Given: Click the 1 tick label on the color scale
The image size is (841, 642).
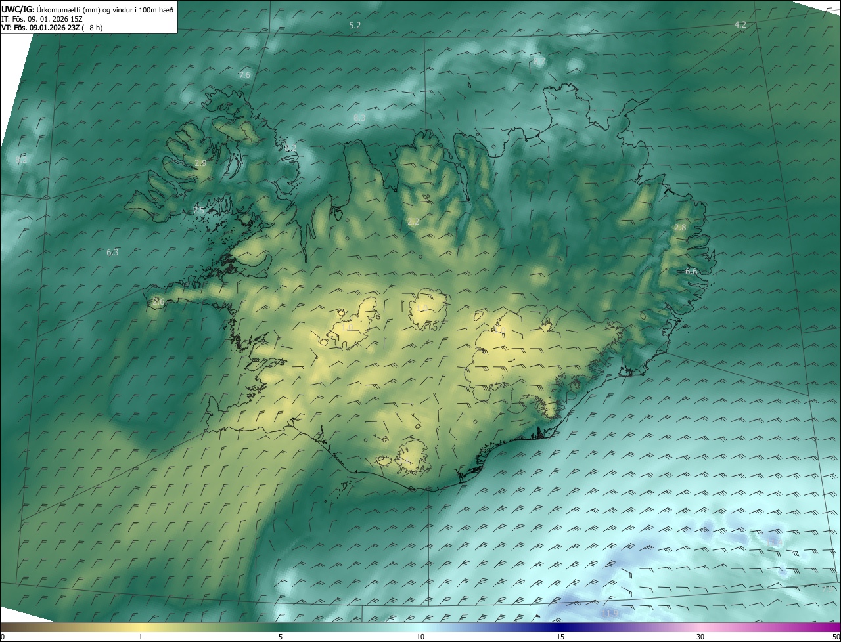Looking at the screenshot, I should [141, 637].
